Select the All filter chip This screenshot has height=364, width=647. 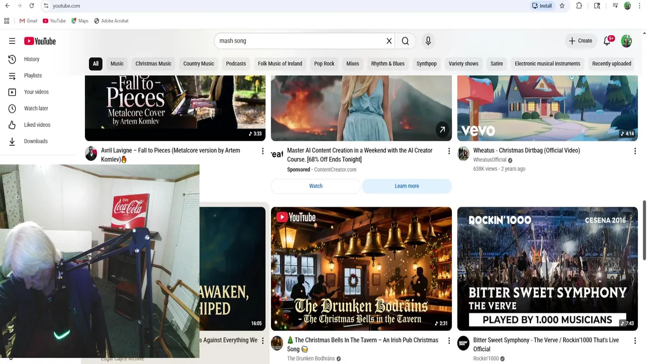coord(96,64)
